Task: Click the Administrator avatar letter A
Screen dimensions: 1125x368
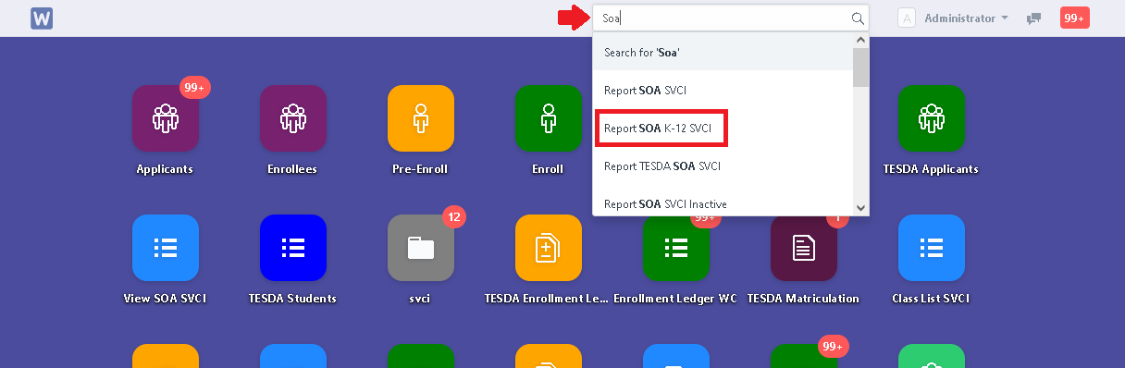Action: [x=908, y=18]
